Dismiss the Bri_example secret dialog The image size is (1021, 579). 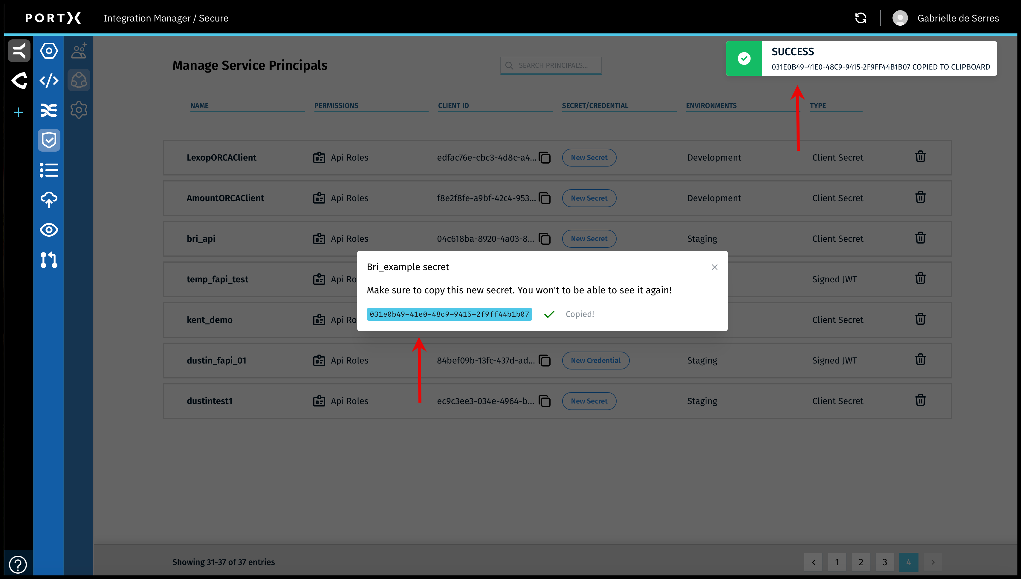[x=714, y=267]
